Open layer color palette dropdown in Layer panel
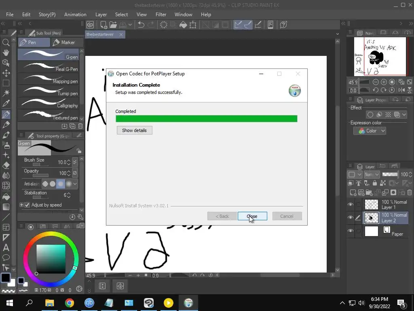This screenshot has width=414, height=311. pyautogui.click(x=355, y=174)
